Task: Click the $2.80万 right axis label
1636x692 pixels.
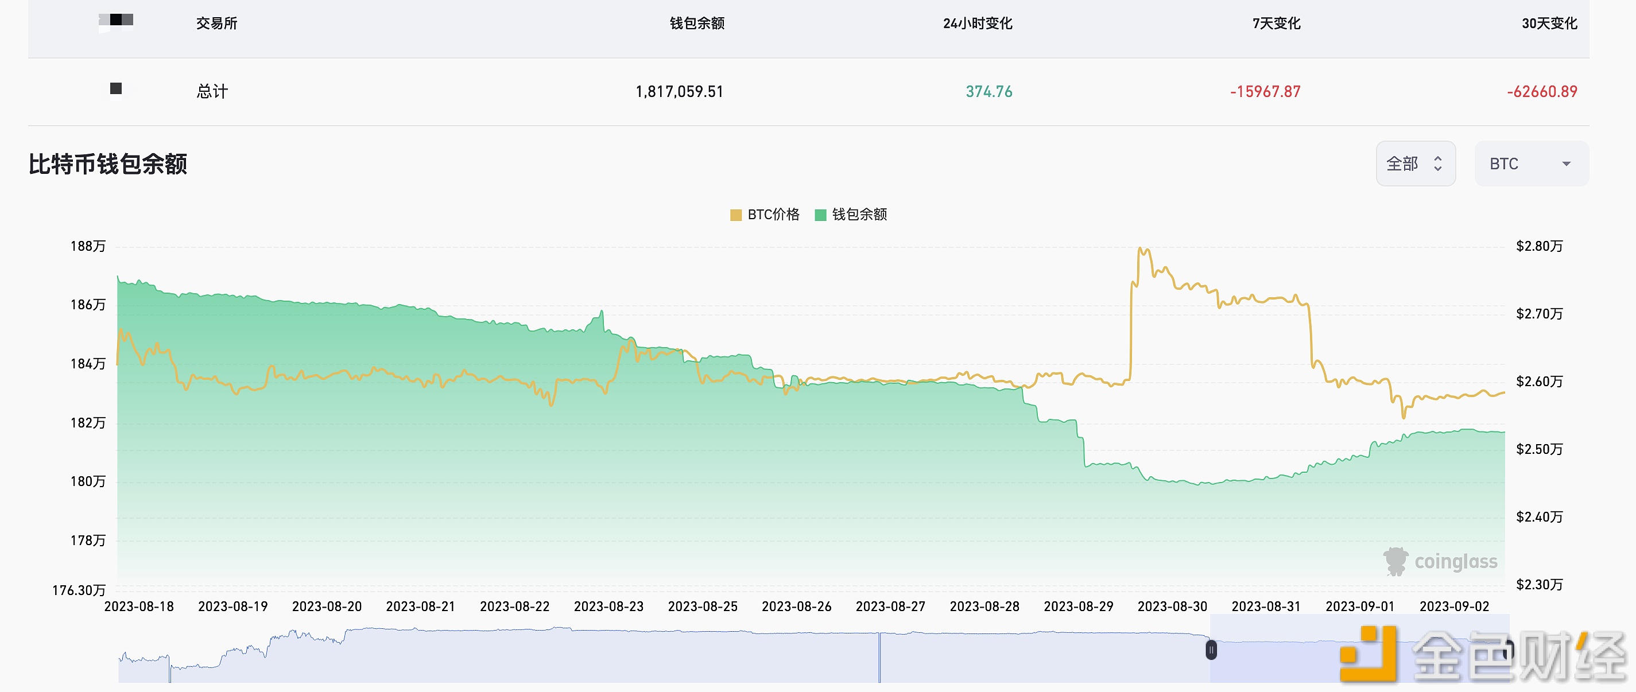Action: pyautogui.click(x=1540, y=246)
